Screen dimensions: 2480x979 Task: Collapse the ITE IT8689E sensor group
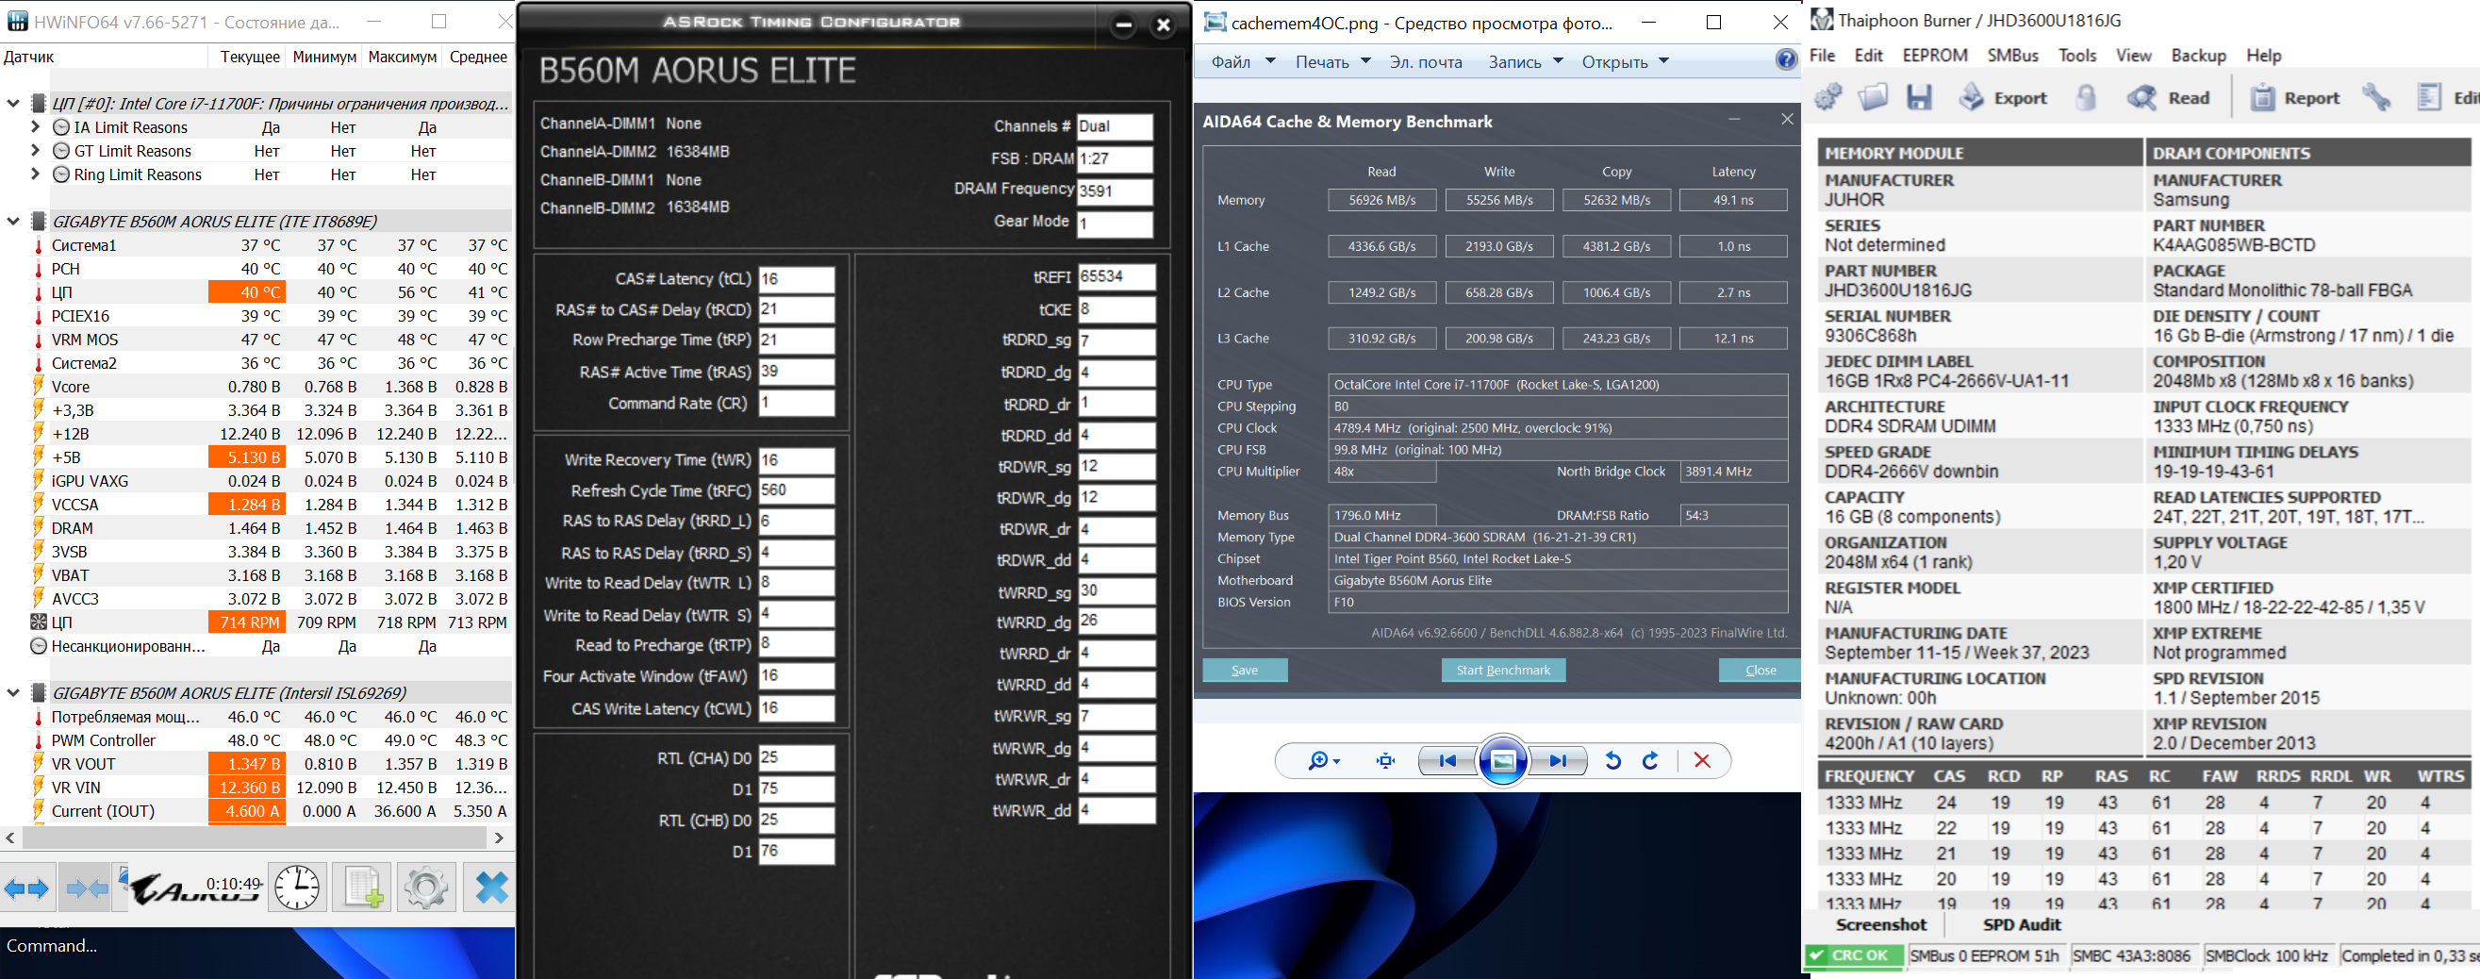(13, 222)
